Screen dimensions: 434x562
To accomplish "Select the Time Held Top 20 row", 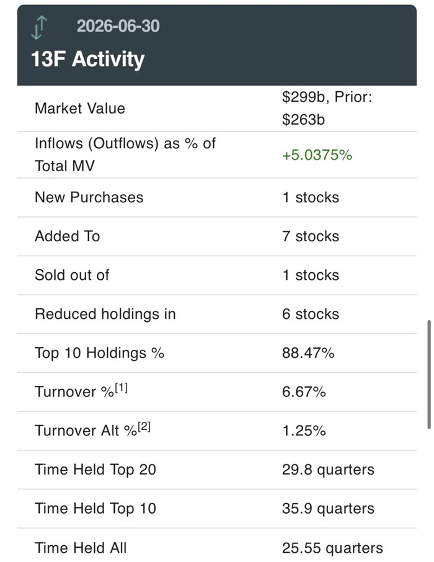I will pyautogui.click(x=217, y=470).
